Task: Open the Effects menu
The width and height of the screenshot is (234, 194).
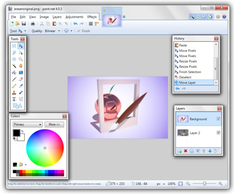Action: click(92, 17)
